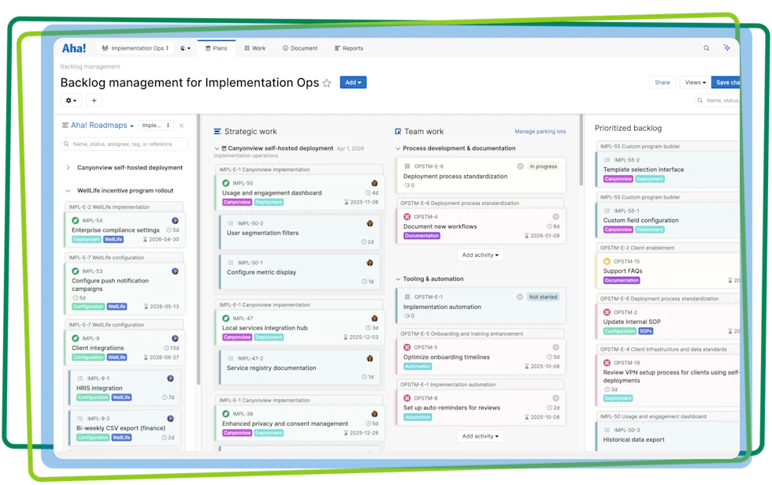The width and height of the screenshot is (772, 485).
Task: Star the Backlog management page as favorite
Action: [326, 84]
